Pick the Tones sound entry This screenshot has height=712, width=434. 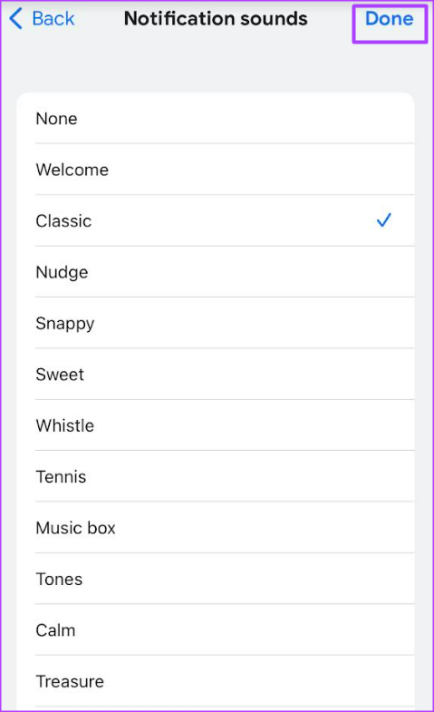216,579
